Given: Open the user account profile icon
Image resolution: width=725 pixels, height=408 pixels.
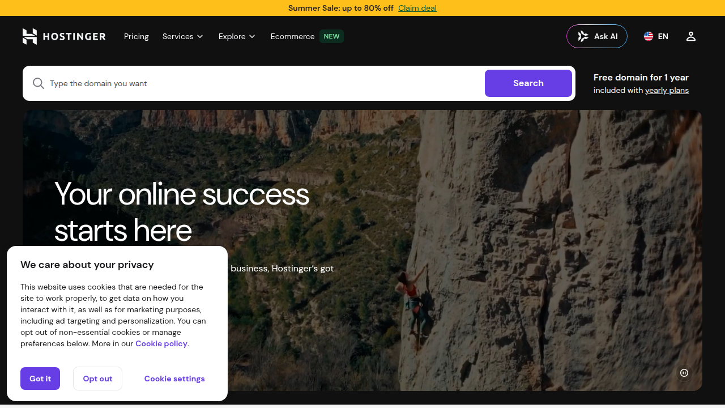Looking at the screenshot, I should (690, 36).
